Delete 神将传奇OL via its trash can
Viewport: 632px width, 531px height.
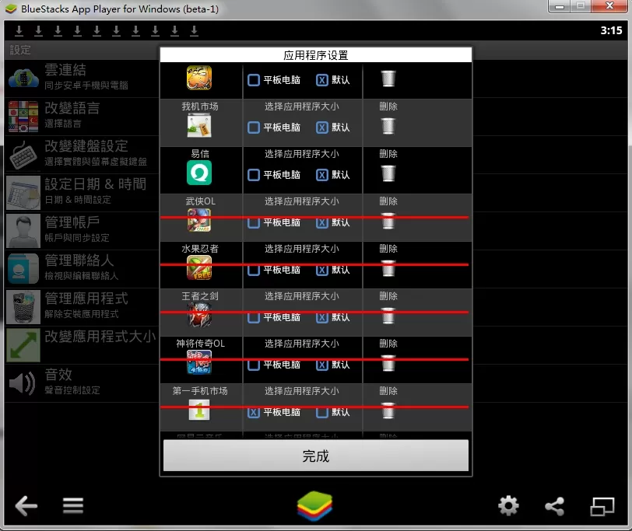388,364
